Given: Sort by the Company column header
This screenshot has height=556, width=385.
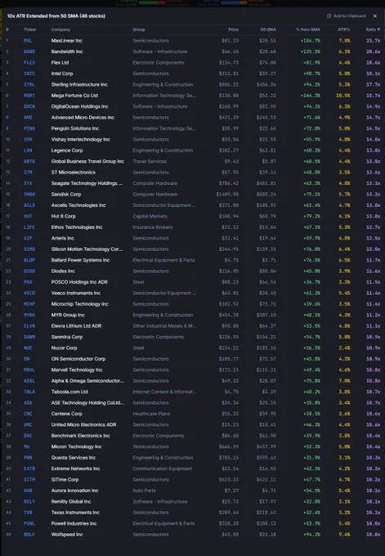Looking at the screenshot, I should [60, 29].
